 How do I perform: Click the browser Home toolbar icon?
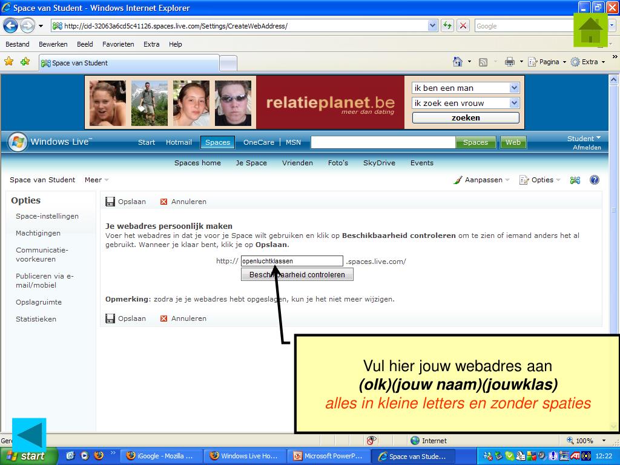pos(458,62)
